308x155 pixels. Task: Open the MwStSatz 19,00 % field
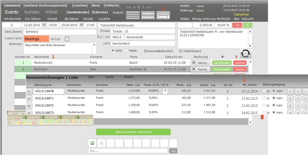(223, 25)
